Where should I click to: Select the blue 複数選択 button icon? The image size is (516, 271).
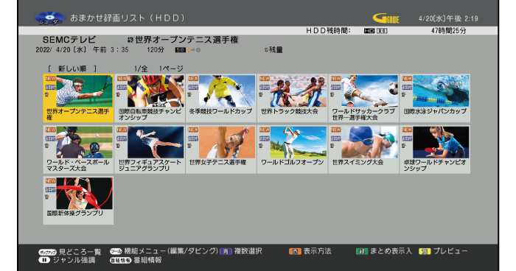point(226,252)
